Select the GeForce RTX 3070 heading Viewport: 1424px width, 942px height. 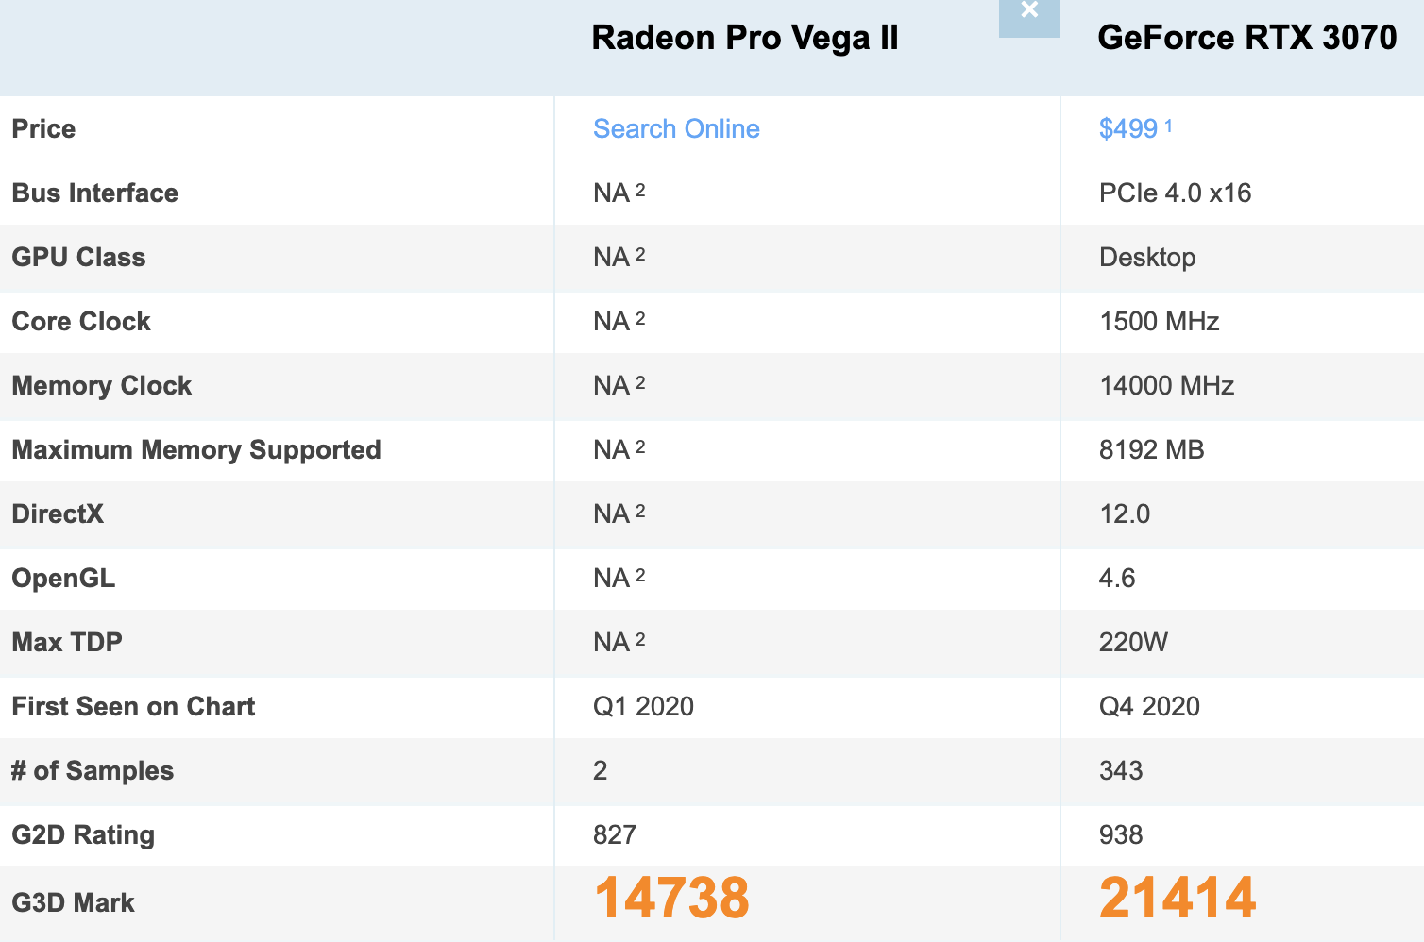click(x=1247, y=38)
